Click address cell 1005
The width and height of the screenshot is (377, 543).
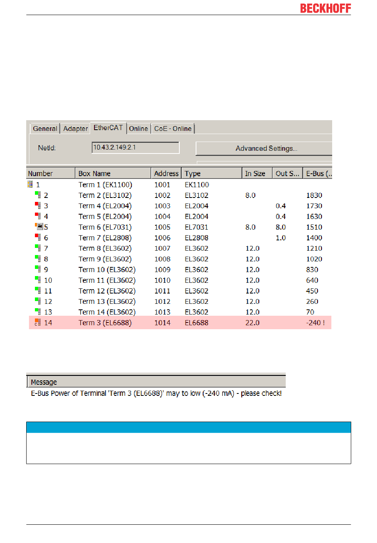click(162, 227)
